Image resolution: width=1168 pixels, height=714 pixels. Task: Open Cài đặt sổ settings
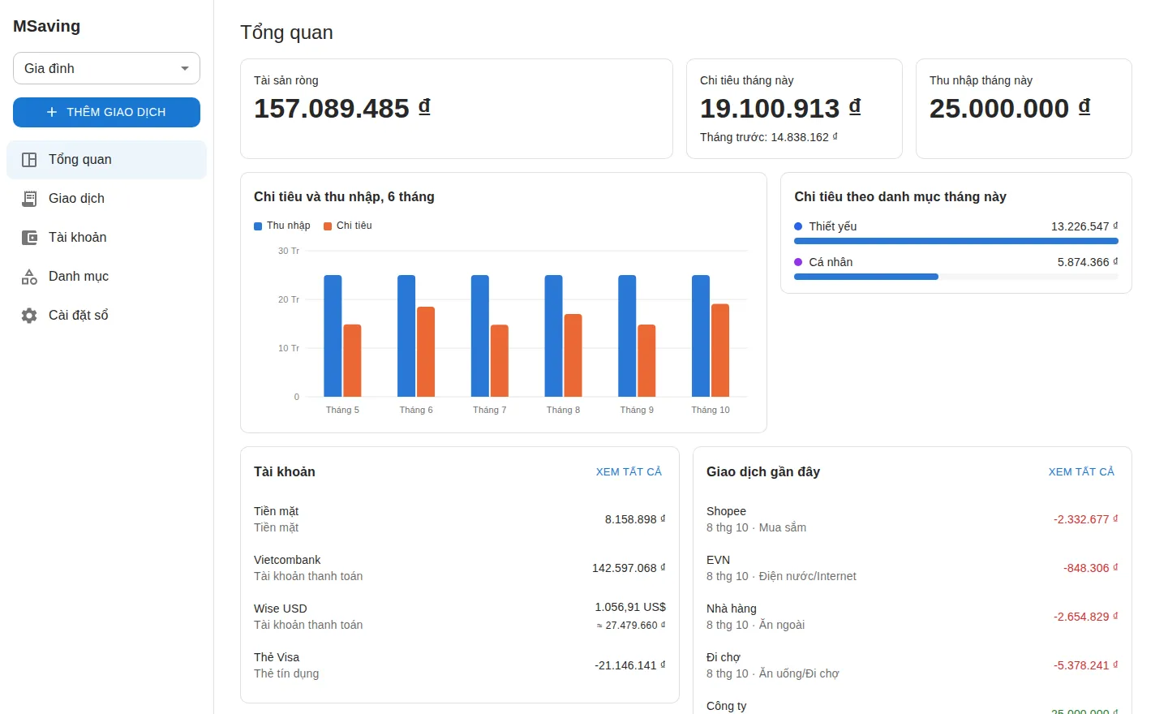tap(106, 316)
